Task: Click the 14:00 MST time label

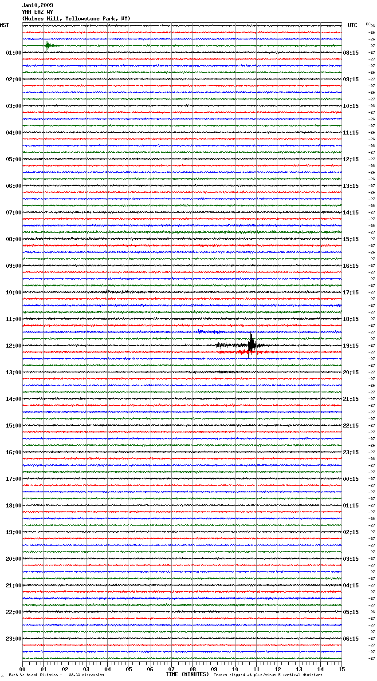Action: [x=14, y=399]
